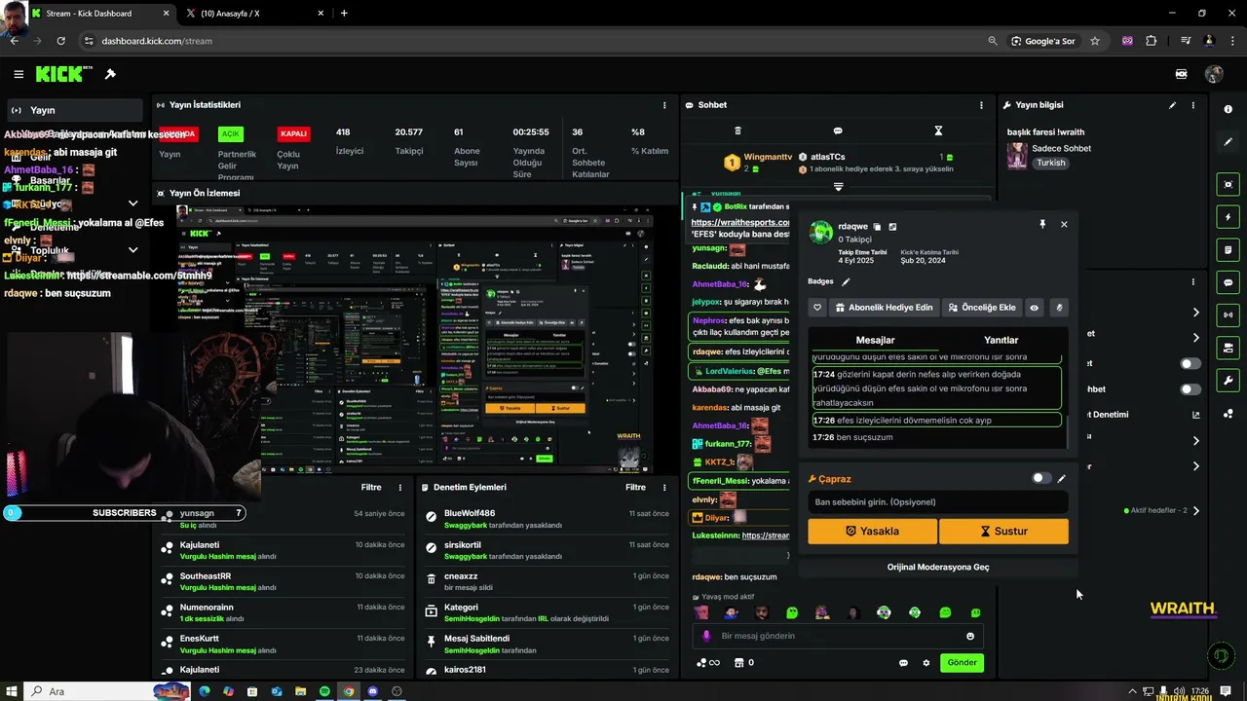Click the speech bubble icon under Sohbet header
Viewport: 1247px width, 701px height.
coord(838,130)
